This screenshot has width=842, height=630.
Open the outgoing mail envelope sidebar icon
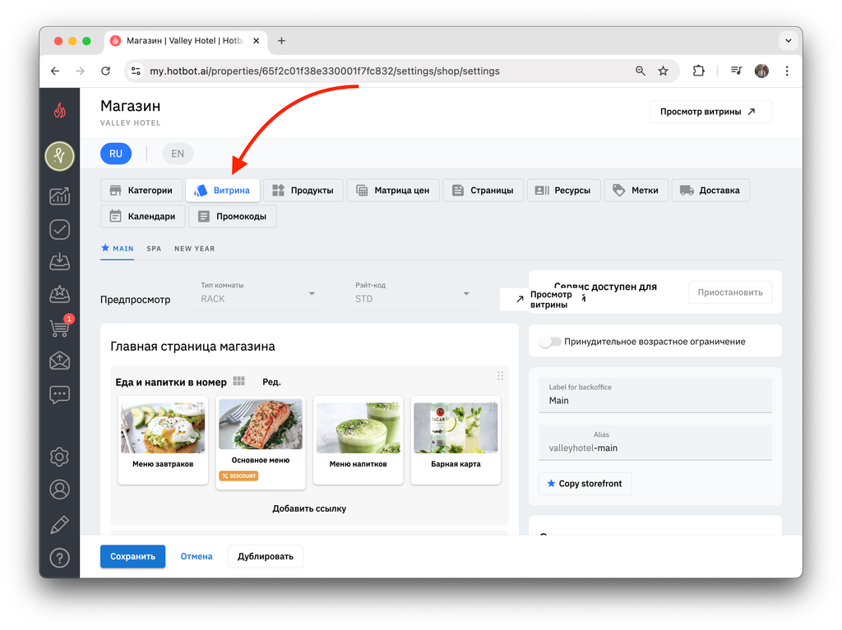click(59, 361)
